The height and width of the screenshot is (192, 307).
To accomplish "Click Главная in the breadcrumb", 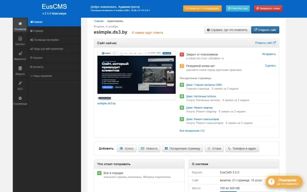I will click(99, 21).
